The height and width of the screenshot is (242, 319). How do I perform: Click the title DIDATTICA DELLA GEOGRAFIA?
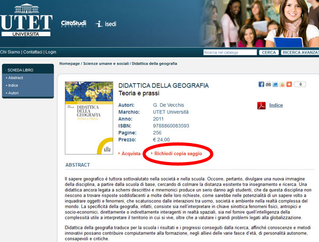(x=164, y=86)
